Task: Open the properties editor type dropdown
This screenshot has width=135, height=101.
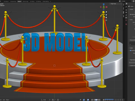Action: 127,4
